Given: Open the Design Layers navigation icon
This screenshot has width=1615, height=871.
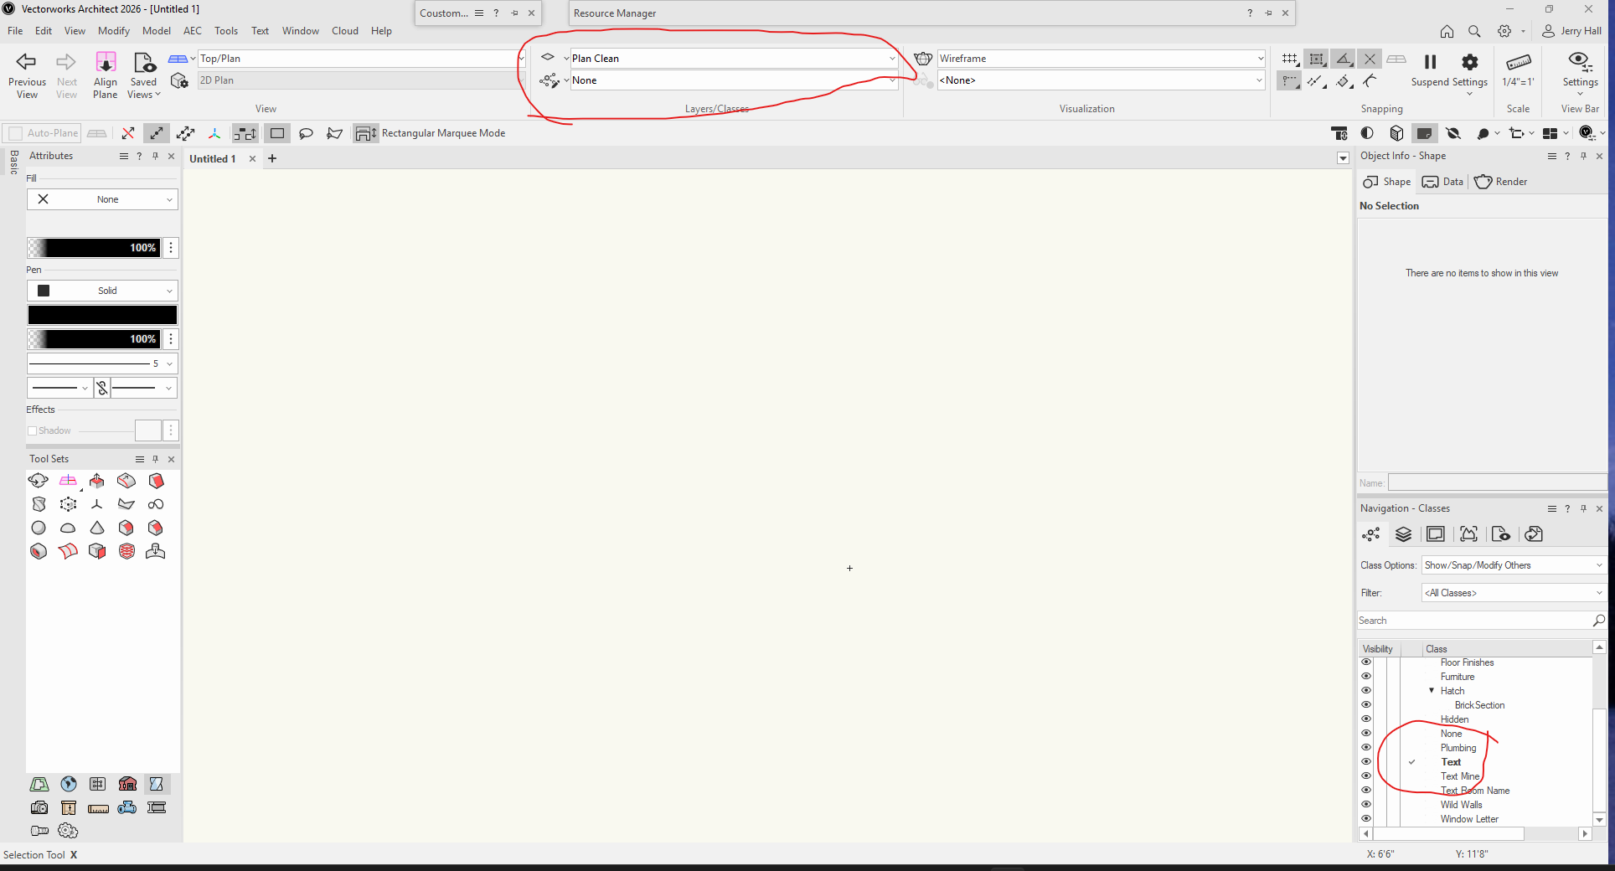Looking at the screenshot, I should click(x=1403, y=534).
